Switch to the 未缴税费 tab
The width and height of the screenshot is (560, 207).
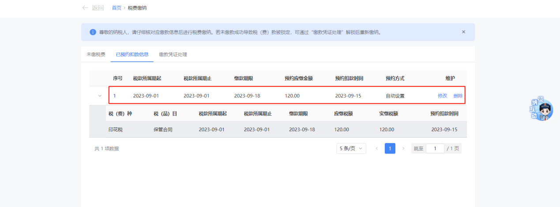96,54
